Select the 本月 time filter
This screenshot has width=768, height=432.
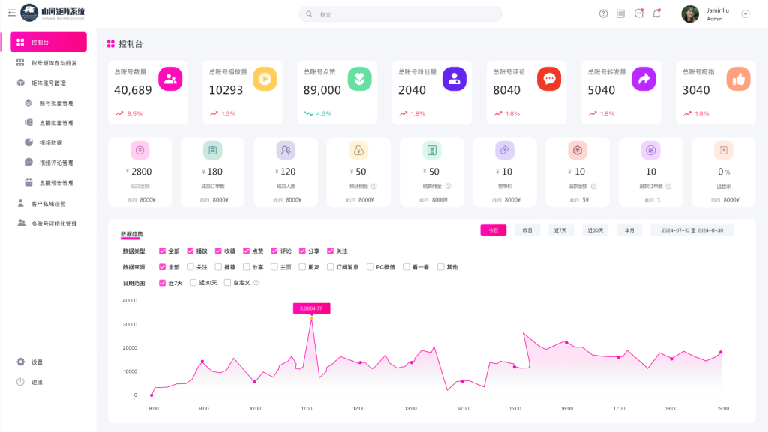tap(629, 230)
